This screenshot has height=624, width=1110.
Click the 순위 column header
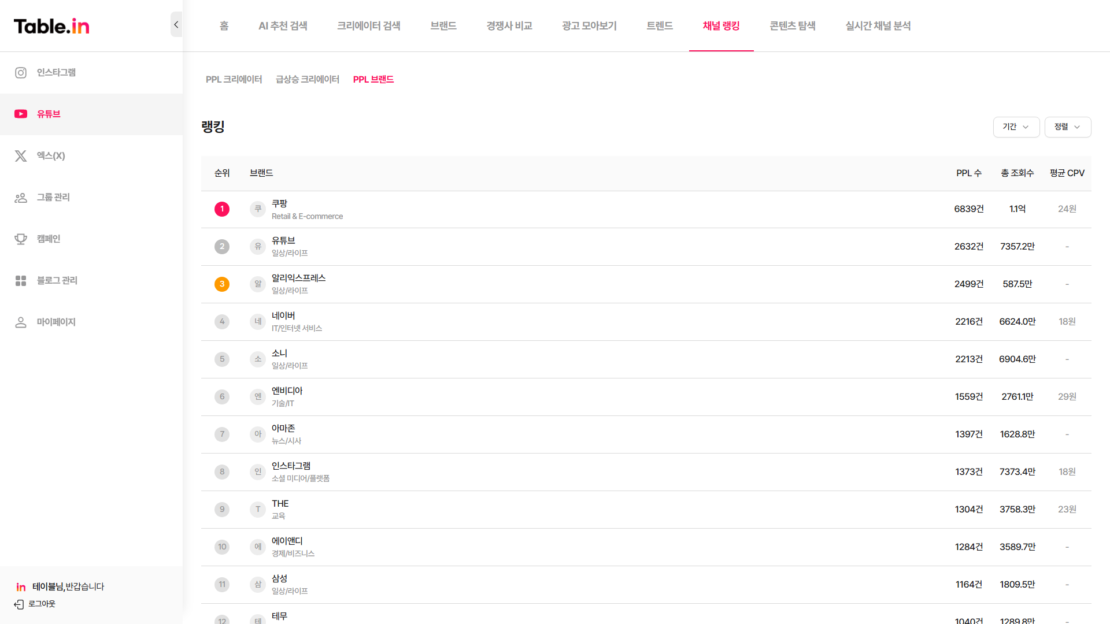point(222,173)
